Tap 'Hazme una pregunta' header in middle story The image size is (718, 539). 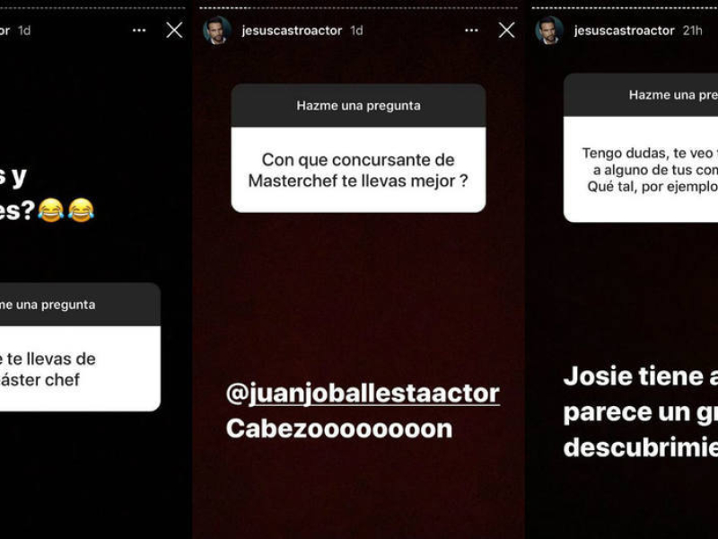[358, 105]
